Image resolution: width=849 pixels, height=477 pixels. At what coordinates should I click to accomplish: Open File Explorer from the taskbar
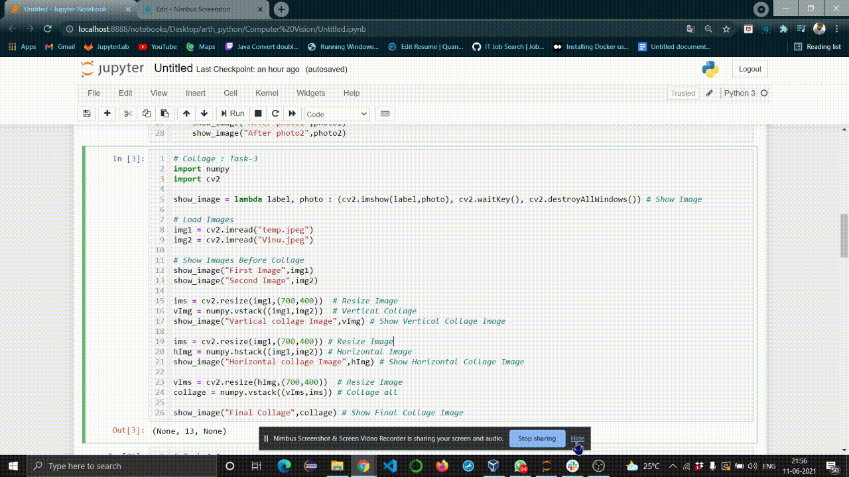coord(337,466)
